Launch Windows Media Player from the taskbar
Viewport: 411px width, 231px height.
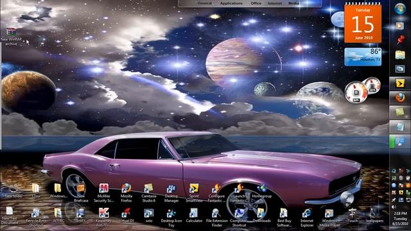[x=399, y=26]
